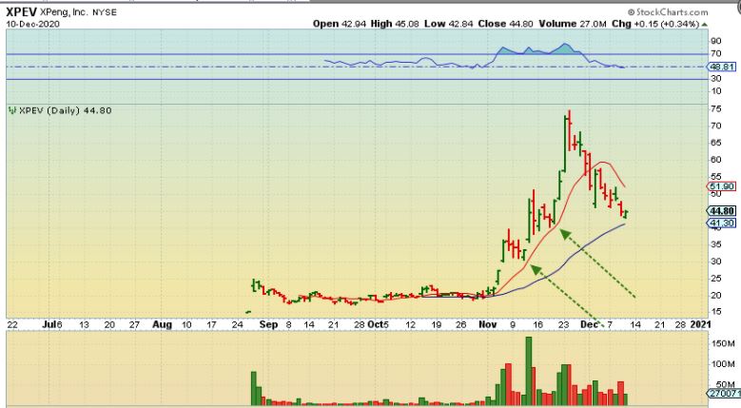
Task: Click the XPEV ticker symbol title
Action: pyautogui.click(x=21, y=11)
